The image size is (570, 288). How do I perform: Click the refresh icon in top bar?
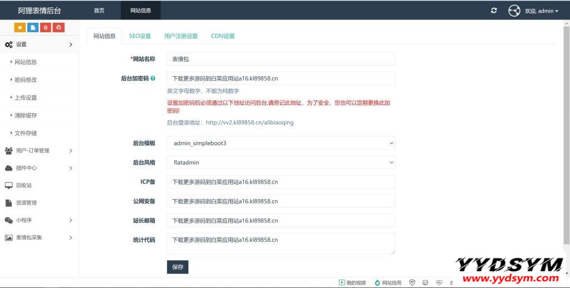point(494,11)
